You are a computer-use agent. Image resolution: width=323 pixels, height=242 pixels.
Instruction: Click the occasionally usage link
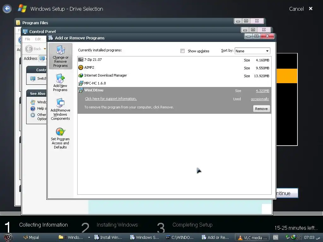click(x=260, y=99)
